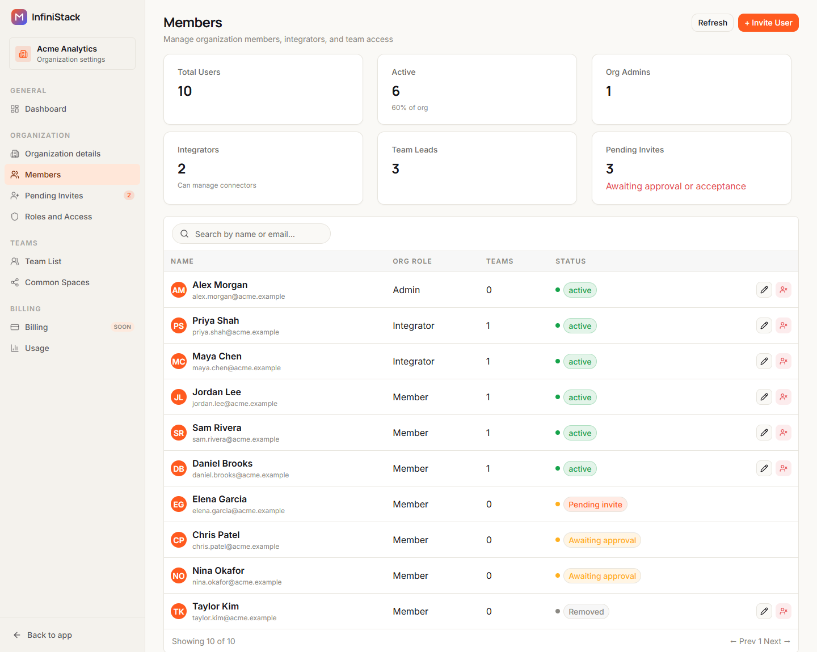The width and height of the screenshot is (817, 652).
Task: Remove Daniel Brooks using the remove-user icon
Action: [x=784, y=468]
